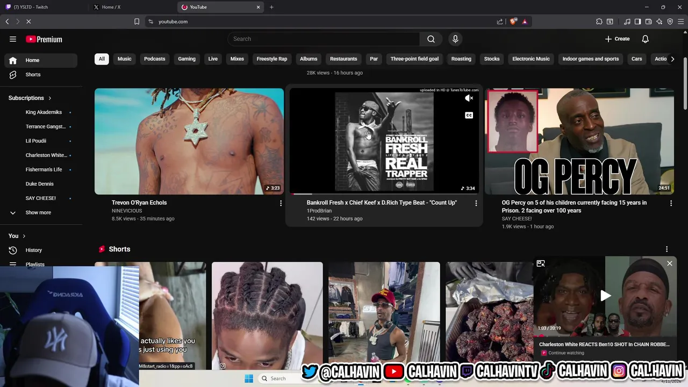Open Playlists in the sidebar
Image resolution: width=688 pixels, height=387 pixels.
point(41,264)
